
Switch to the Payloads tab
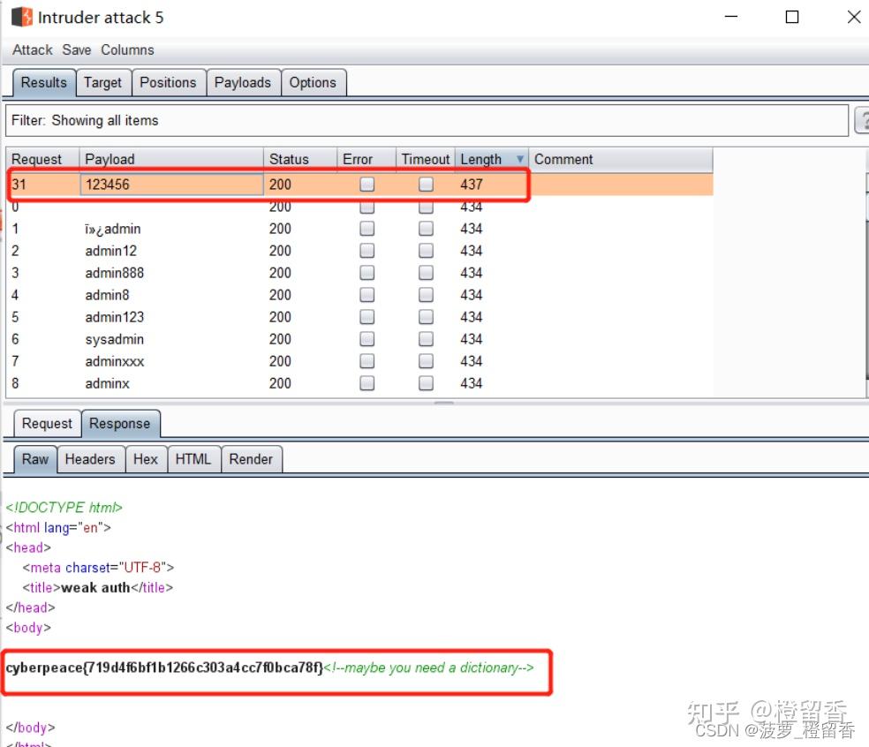click(x=243, y=83)
